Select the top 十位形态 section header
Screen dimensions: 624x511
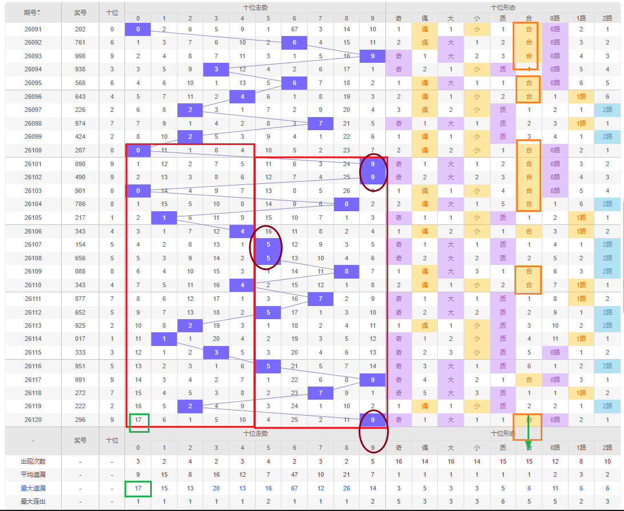tap(503, 7)
